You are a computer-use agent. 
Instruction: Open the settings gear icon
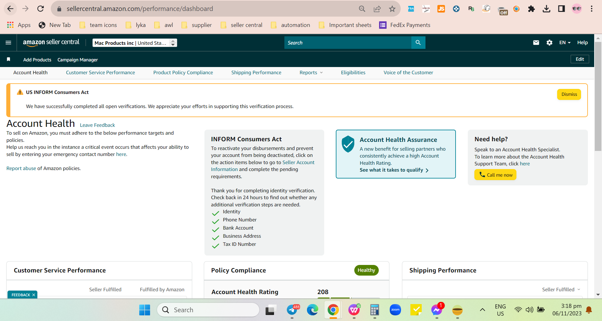coord(549,43)
